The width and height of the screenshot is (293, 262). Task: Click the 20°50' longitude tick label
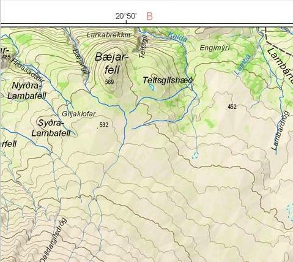click(126, 16)
